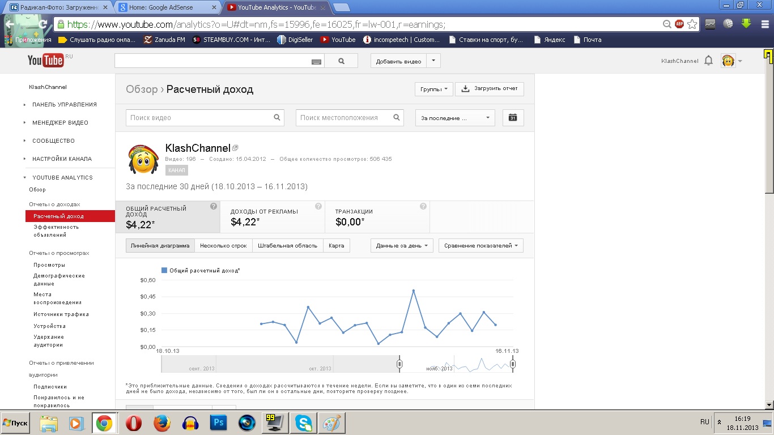Open the Сравнение показателей dropdown
774x435 pixels.
pos(481,246)
